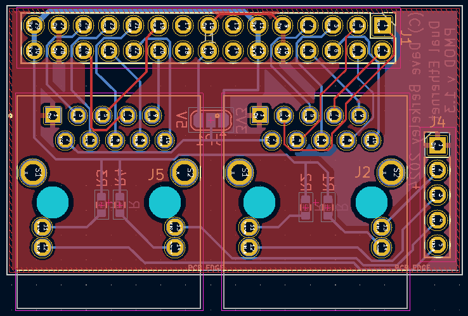Select pad 3 of header J4
This screenshot has width=468, height=316.
(x=437, y=195)
